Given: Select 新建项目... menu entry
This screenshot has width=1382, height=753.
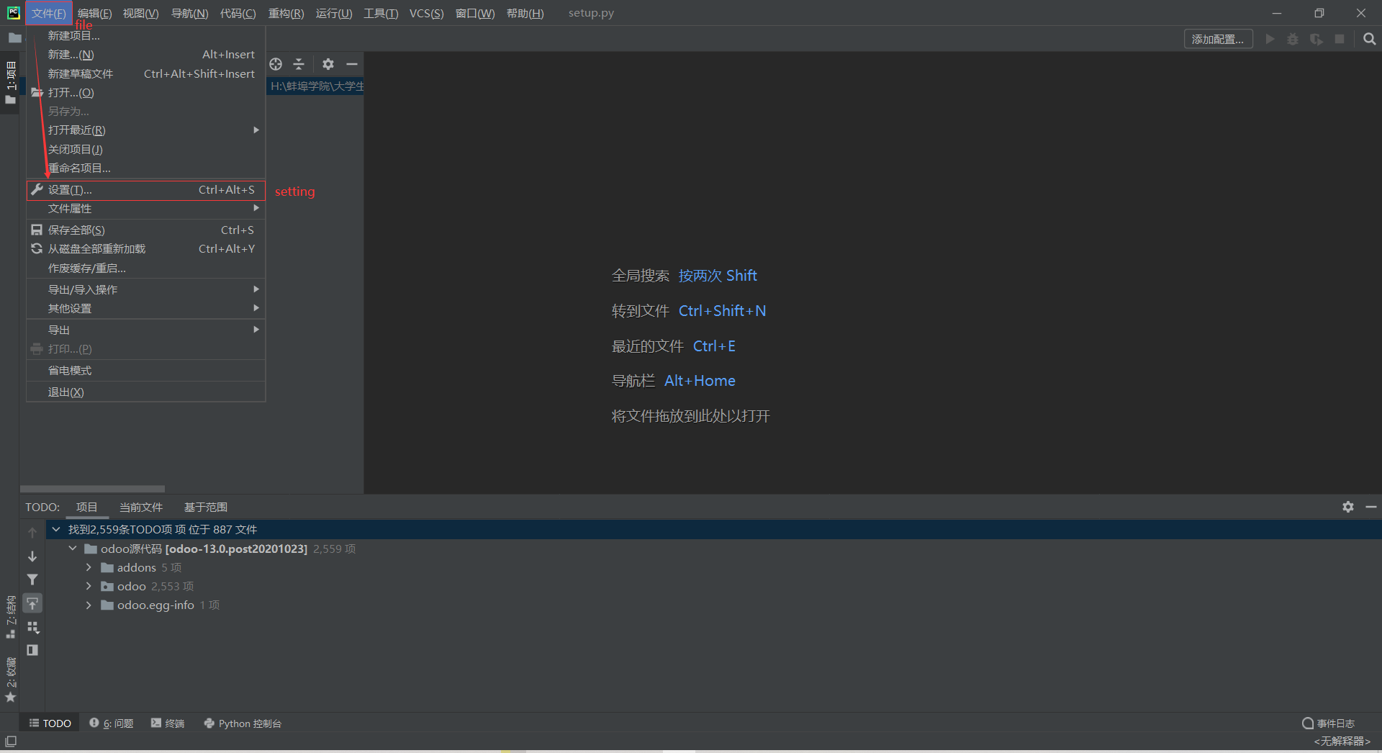Looking at the screenshot, I should pyautogui.click(x=146, y=35).
